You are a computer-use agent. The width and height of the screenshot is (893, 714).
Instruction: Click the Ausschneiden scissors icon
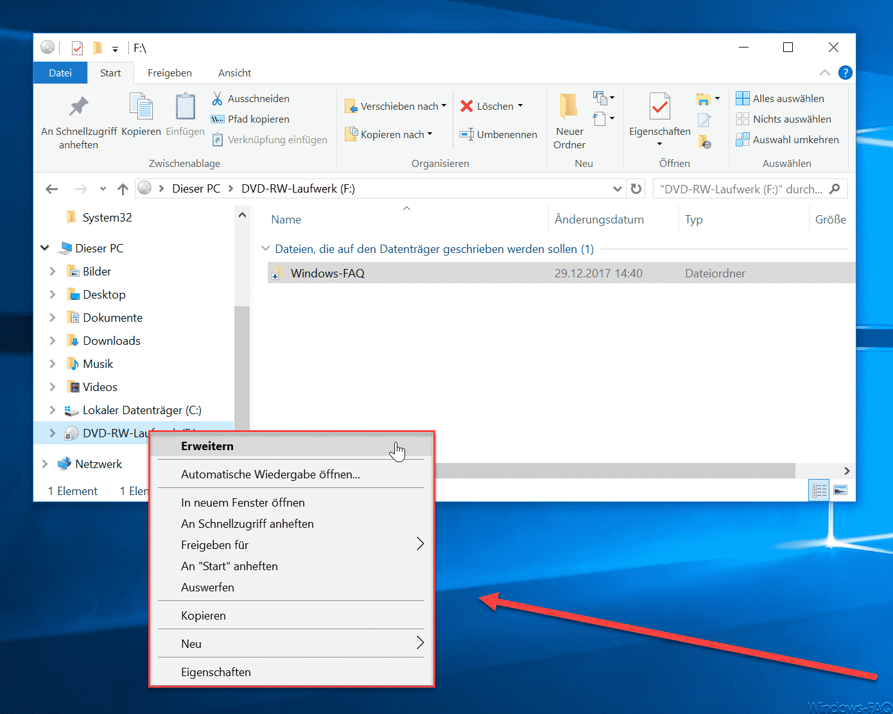[x=217, y=98]
